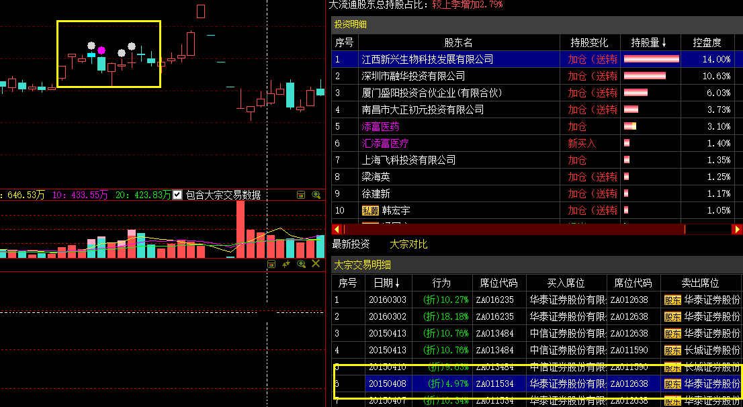This screenshot has width=743, height=407.
Task: Click the window-layout icon in the volume panel header
Action: [x=302, y=195]
